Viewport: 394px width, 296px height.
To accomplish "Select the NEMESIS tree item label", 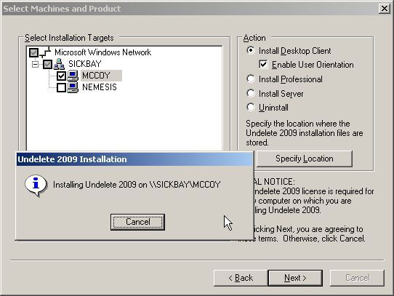I will 100,87.
